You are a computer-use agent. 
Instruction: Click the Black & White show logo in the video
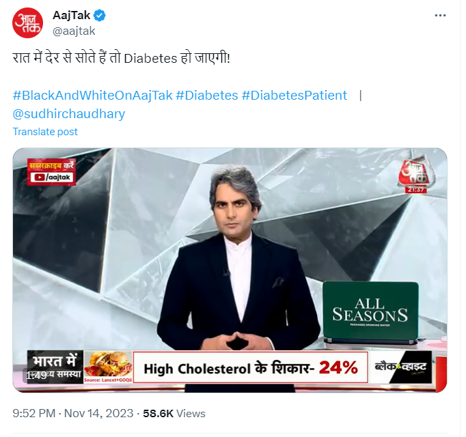402,368
